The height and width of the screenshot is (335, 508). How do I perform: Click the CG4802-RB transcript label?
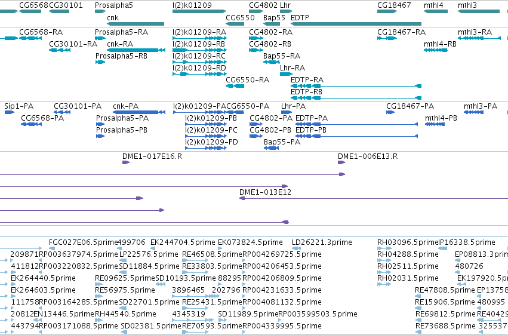pyautogui.click(x=270, y=44)
